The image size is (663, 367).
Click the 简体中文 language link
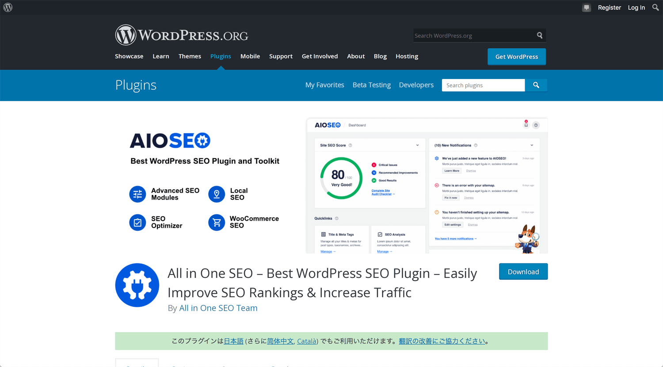(280, 341)
